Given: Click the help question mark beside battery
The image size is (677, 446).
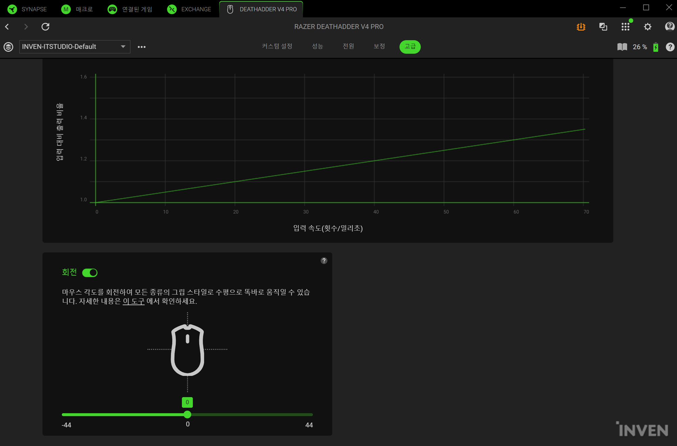Looking at the screenshot, I should tap(670, 47).
